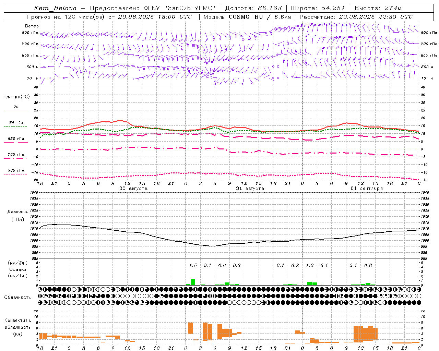Click the Тем-ра(°C) temperature axis label
This screenshot has width=439, height=351.
pyautogui.click(x=16, y=97)
